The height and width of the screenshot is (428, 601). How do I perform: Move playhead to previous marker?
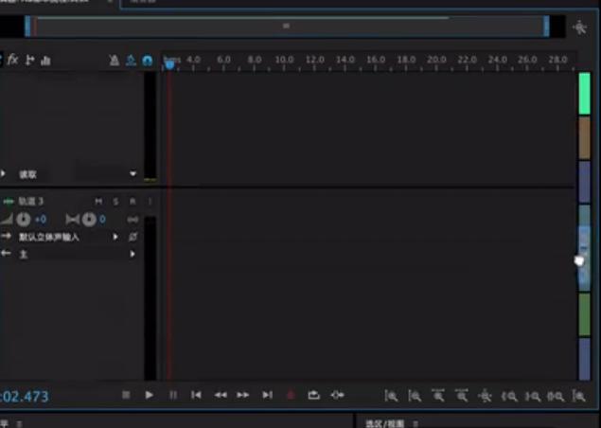[x=196, y=395]
